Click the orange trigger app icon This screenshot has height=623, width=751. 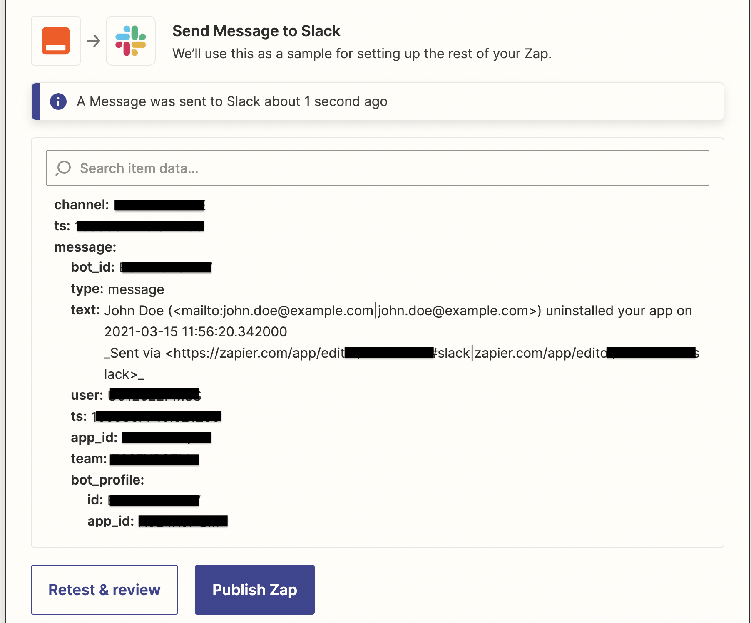56,41
